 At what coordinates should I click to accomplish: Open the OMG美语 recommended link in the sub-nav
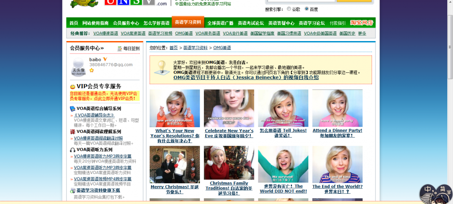pos(184,34)
